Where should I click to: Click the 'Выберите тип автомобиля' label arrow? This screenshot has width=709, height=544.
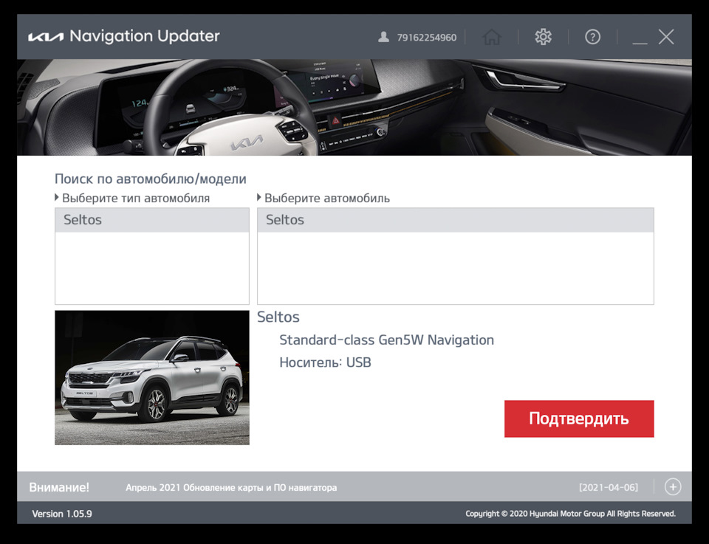coord(57,197)
